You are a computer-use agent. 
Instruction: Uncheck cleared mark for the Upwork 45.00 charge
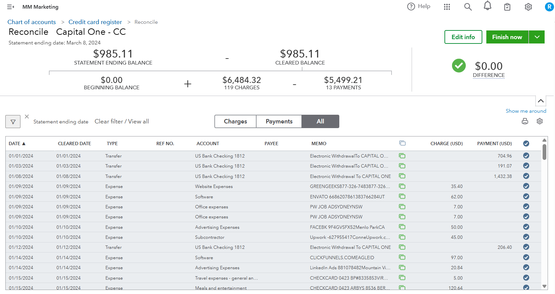(x=526, y=237)
